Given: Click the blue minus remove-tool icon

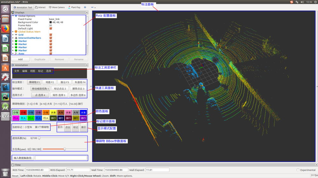Looking at the screenshot, I should pyautogui.click(x=92, y=7).
